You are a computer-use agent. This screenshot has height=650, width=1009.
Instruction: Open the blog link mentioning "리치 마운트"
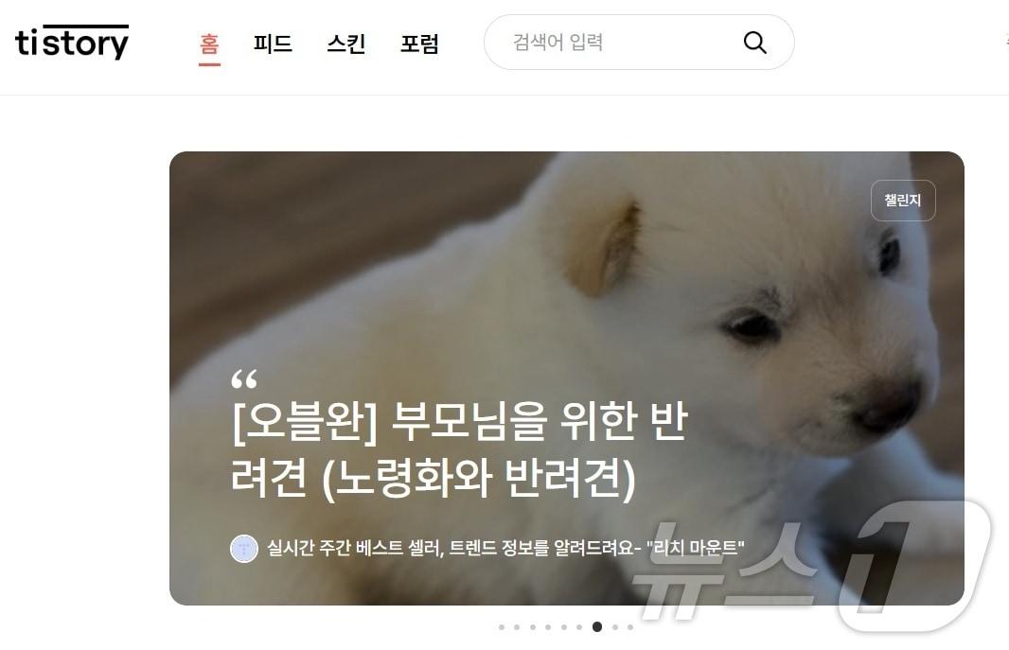pos(505,548)
